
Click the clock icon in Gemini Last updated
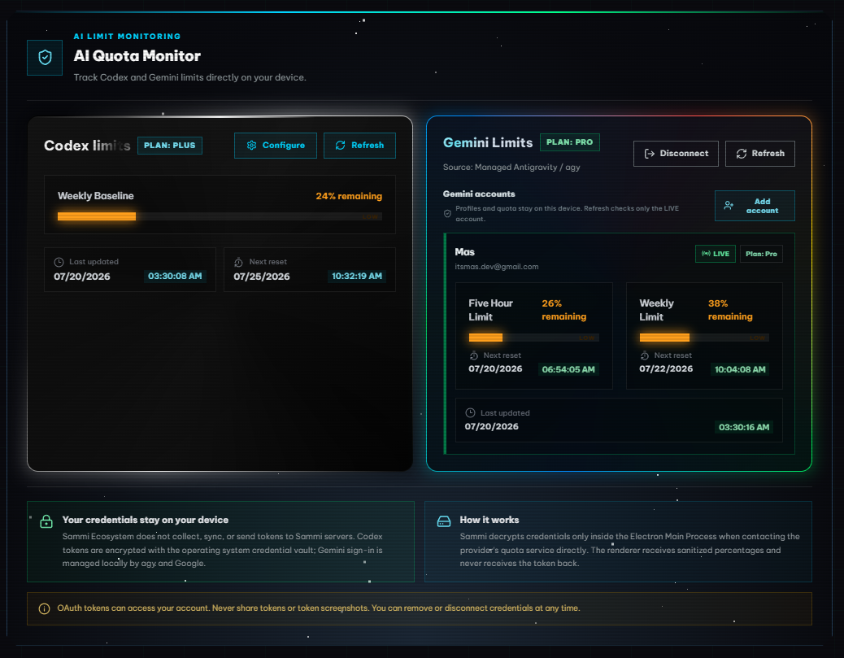470,413
